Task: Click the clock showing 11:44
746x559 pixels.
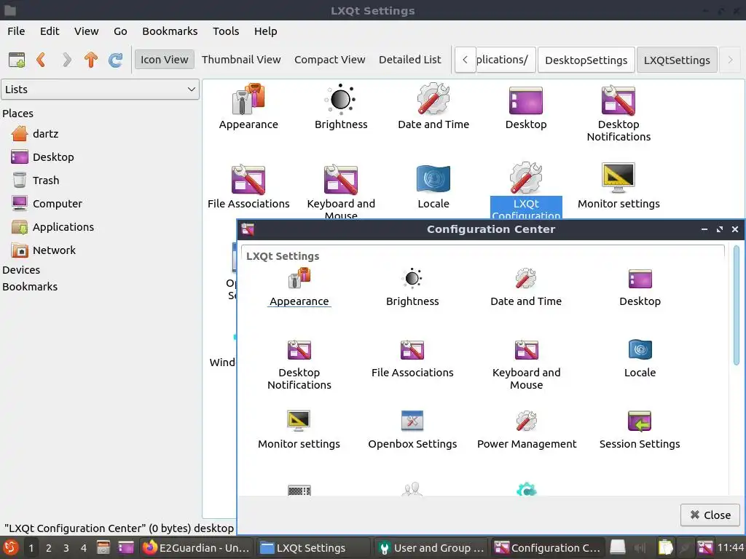Action: click(730, 547)
